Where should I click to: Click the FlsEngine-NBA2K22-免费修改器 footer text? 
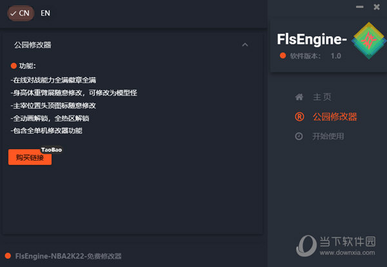coord(68,256)
